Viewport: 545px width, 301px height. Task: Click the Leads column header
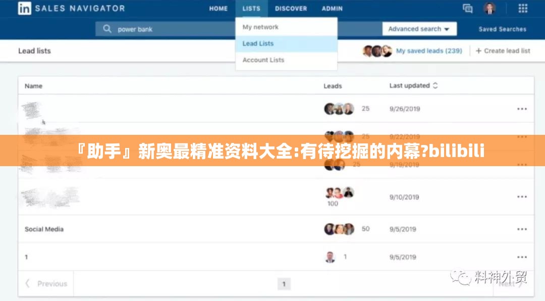coord(333,86)
